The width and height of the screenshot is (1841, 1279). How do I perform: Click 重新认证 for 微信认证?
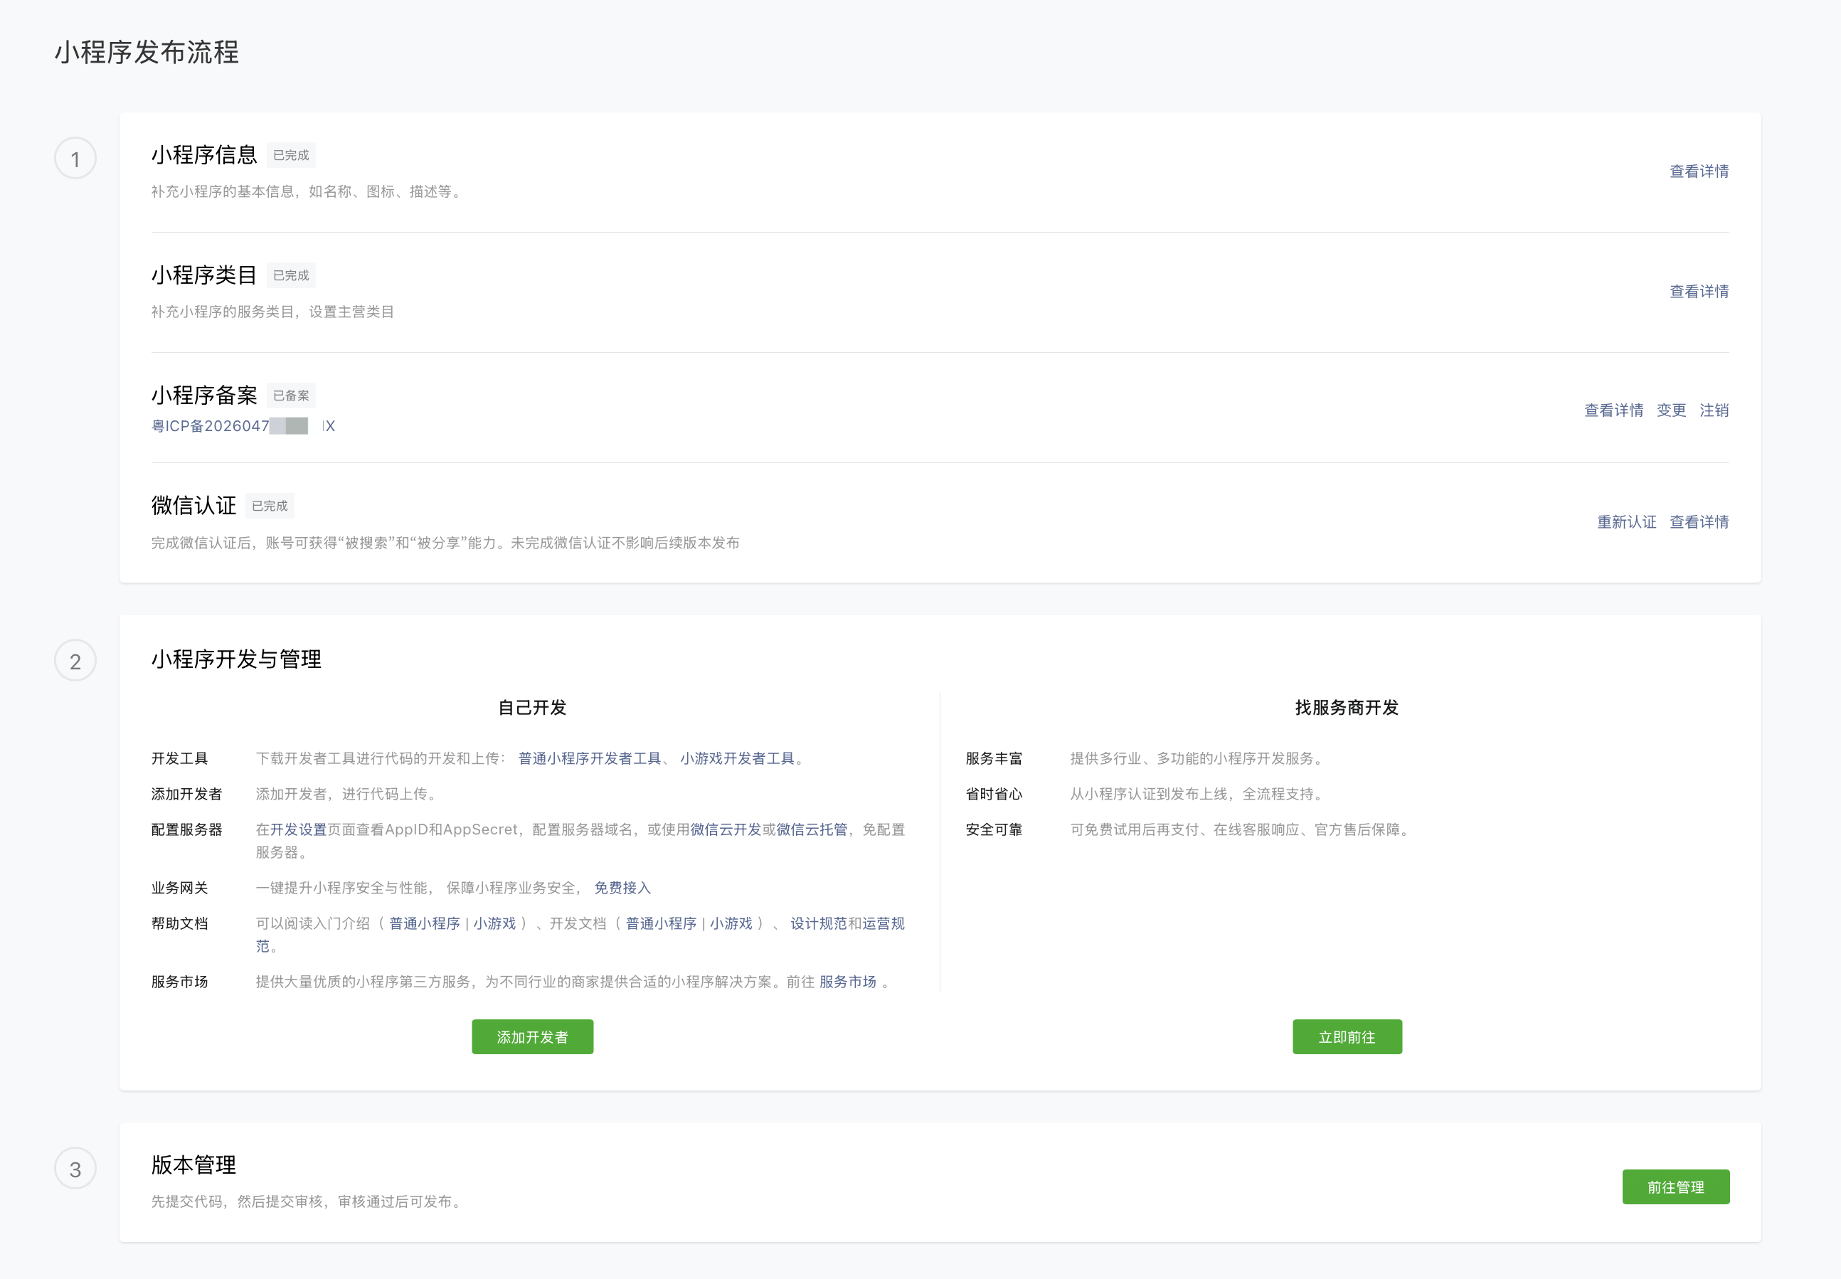click(1626, 521)
